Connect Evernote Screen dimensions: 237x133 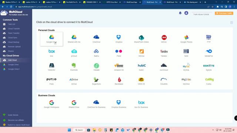[x=74, y=67]
